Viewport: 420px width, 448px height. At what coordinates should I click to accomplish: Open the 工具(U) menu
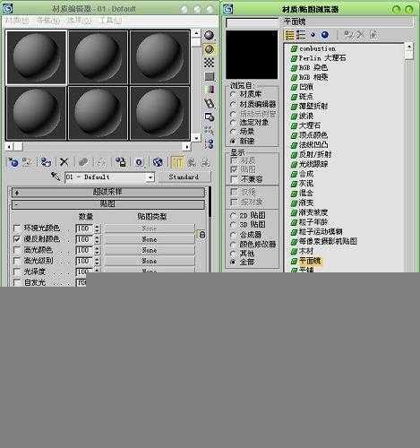pyautogui.click(x=110, y=21)
